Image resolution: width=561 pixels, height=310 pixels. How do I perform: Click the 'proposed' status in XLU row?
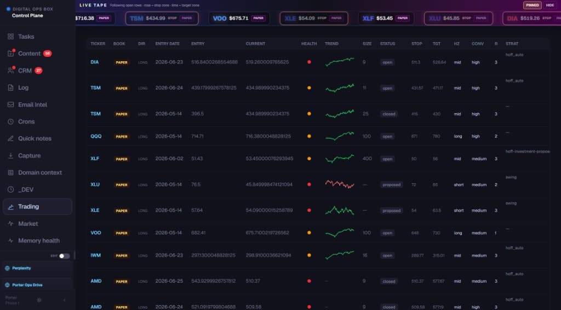coord(391,185)
